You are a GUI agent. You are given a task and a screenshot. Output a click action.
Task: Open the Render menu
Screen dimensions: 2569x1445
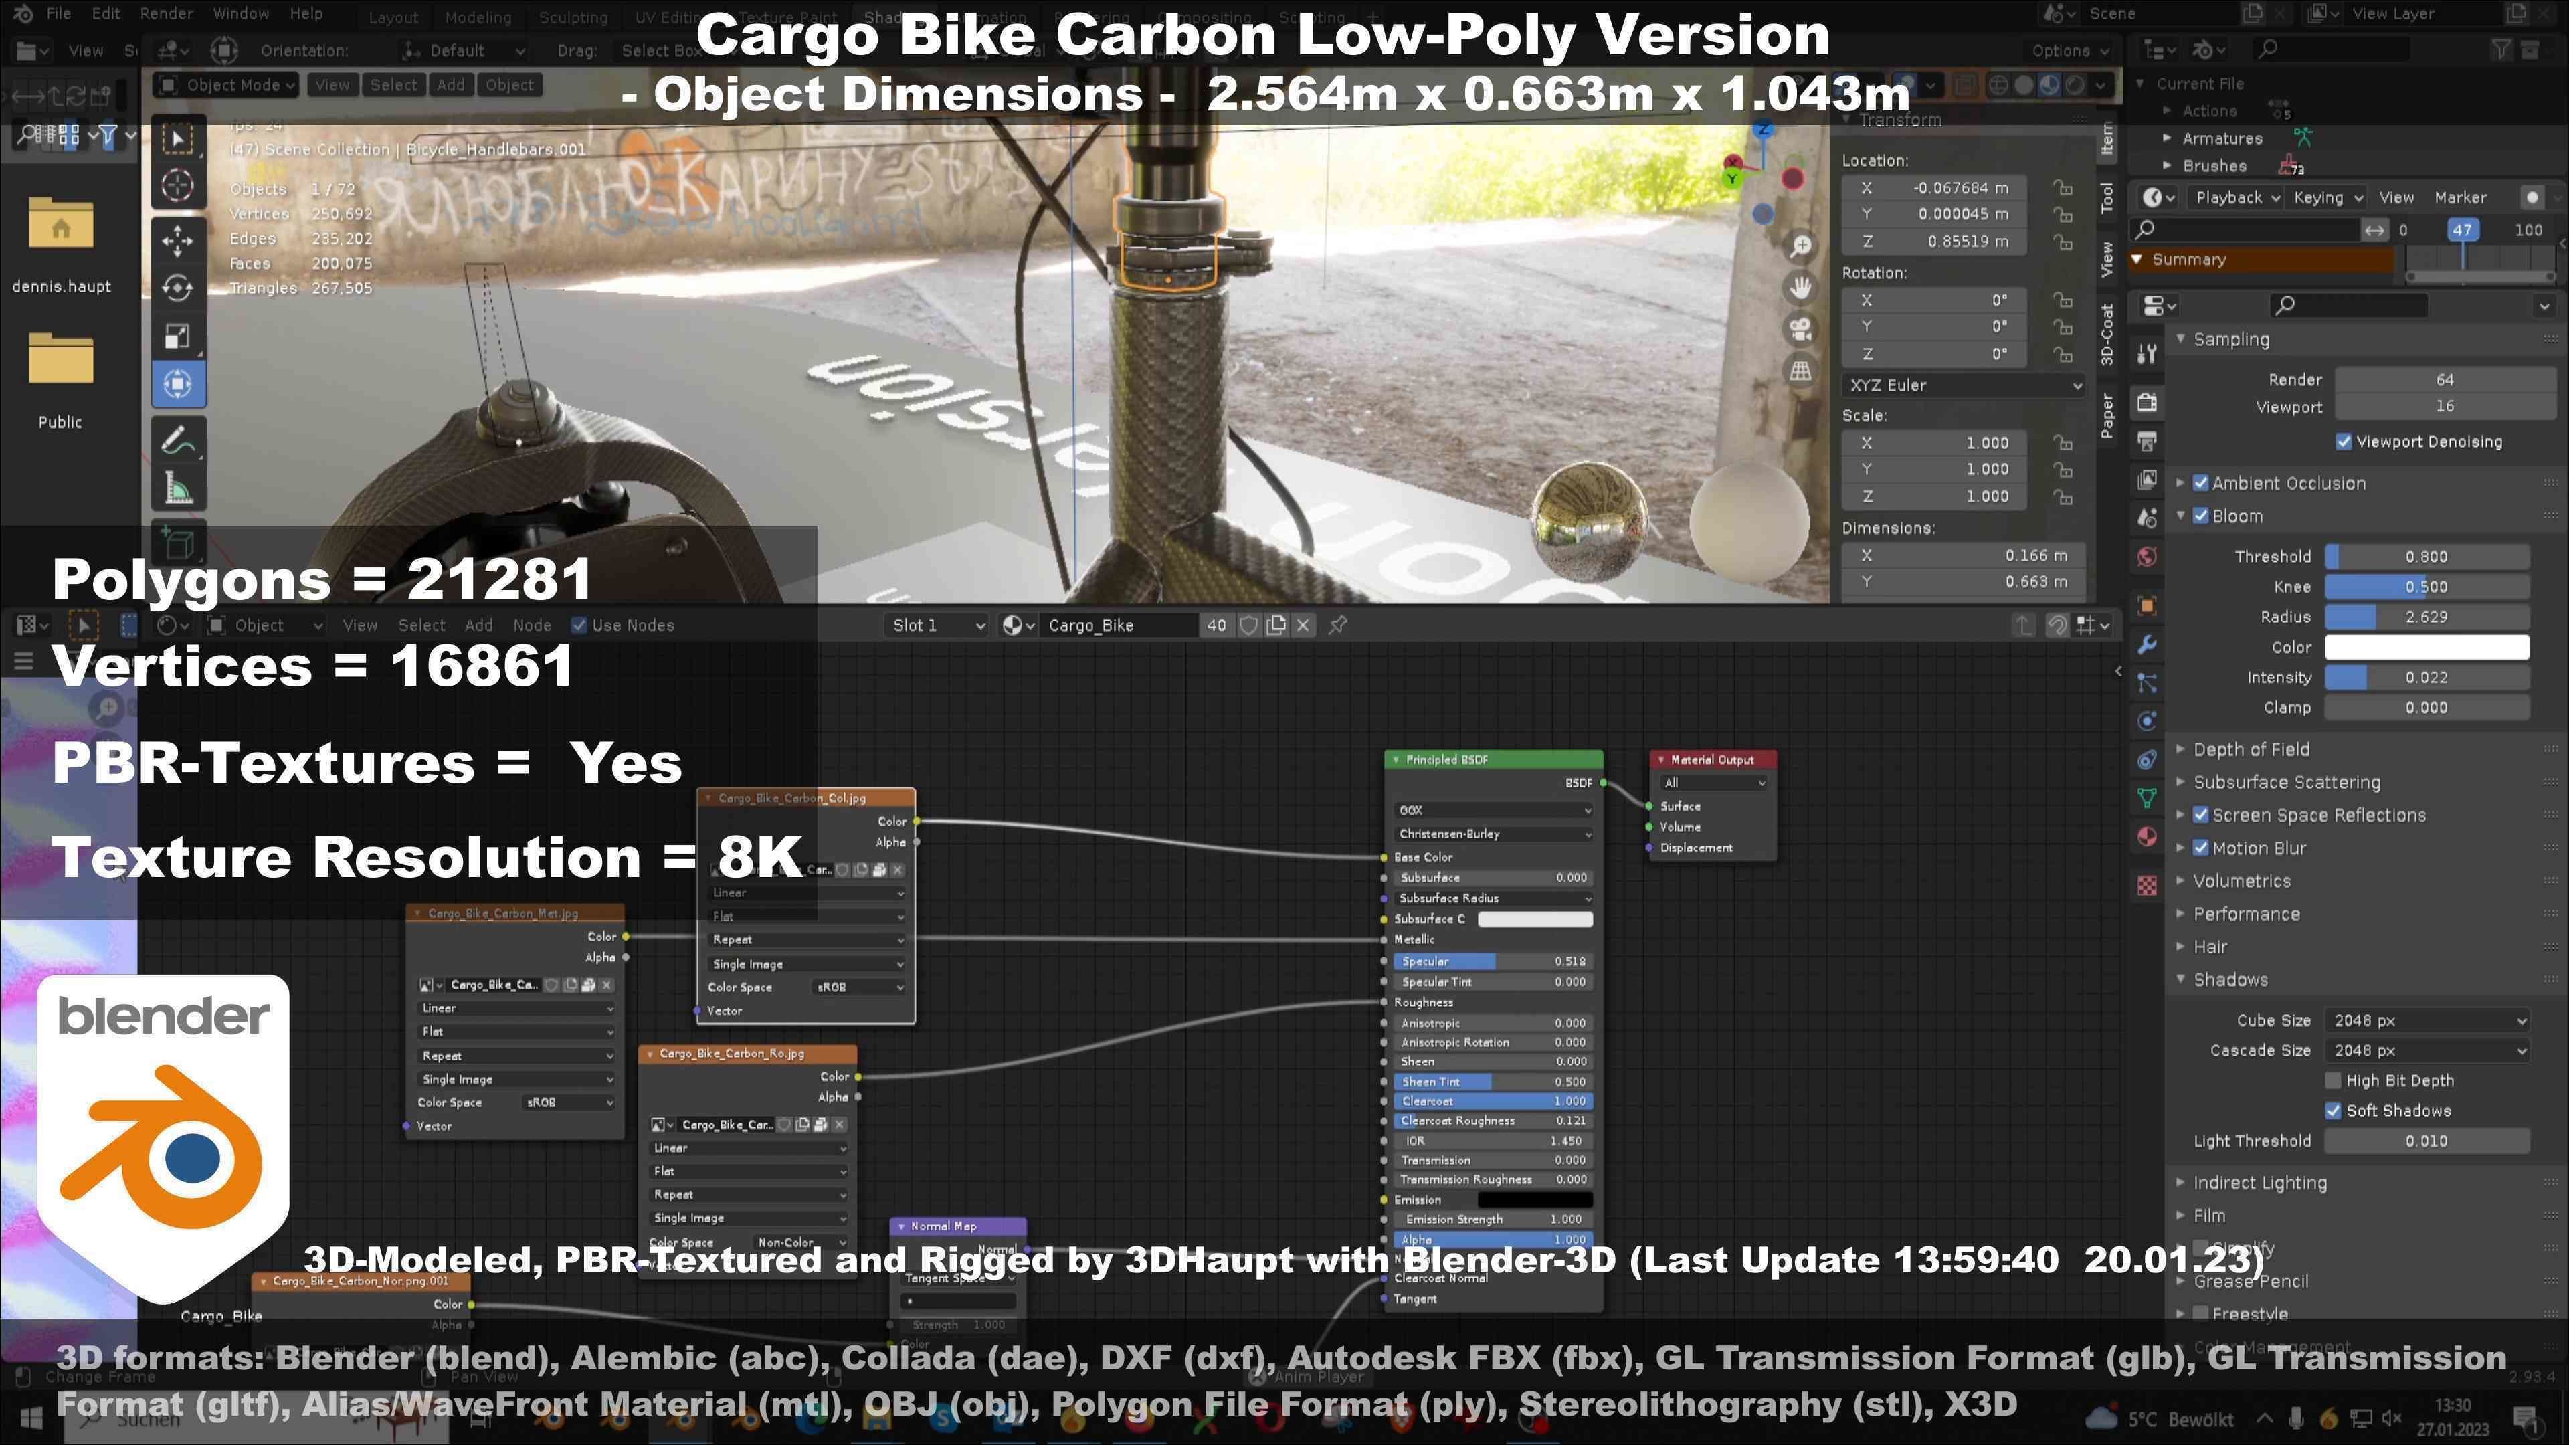click(167, 13)
